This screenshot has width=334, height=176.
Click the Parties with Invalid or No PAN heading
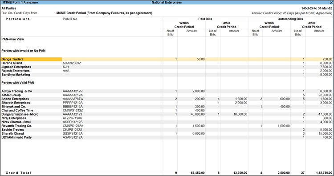tap(24, 51)
